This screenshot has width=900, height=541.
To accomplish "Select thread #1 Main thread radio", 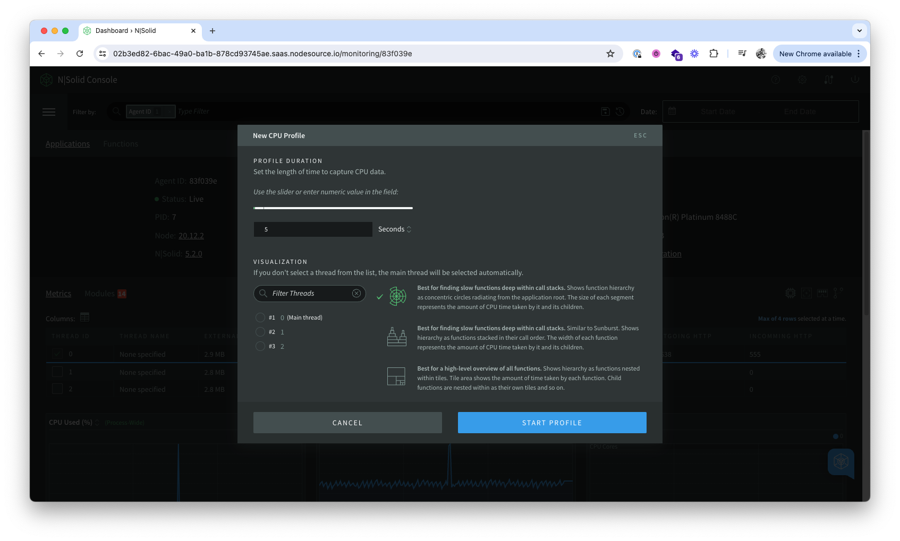I will 260,317.
